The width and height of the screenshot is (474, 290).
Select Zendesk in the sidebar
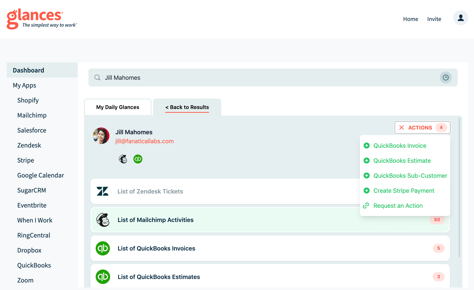29,145
